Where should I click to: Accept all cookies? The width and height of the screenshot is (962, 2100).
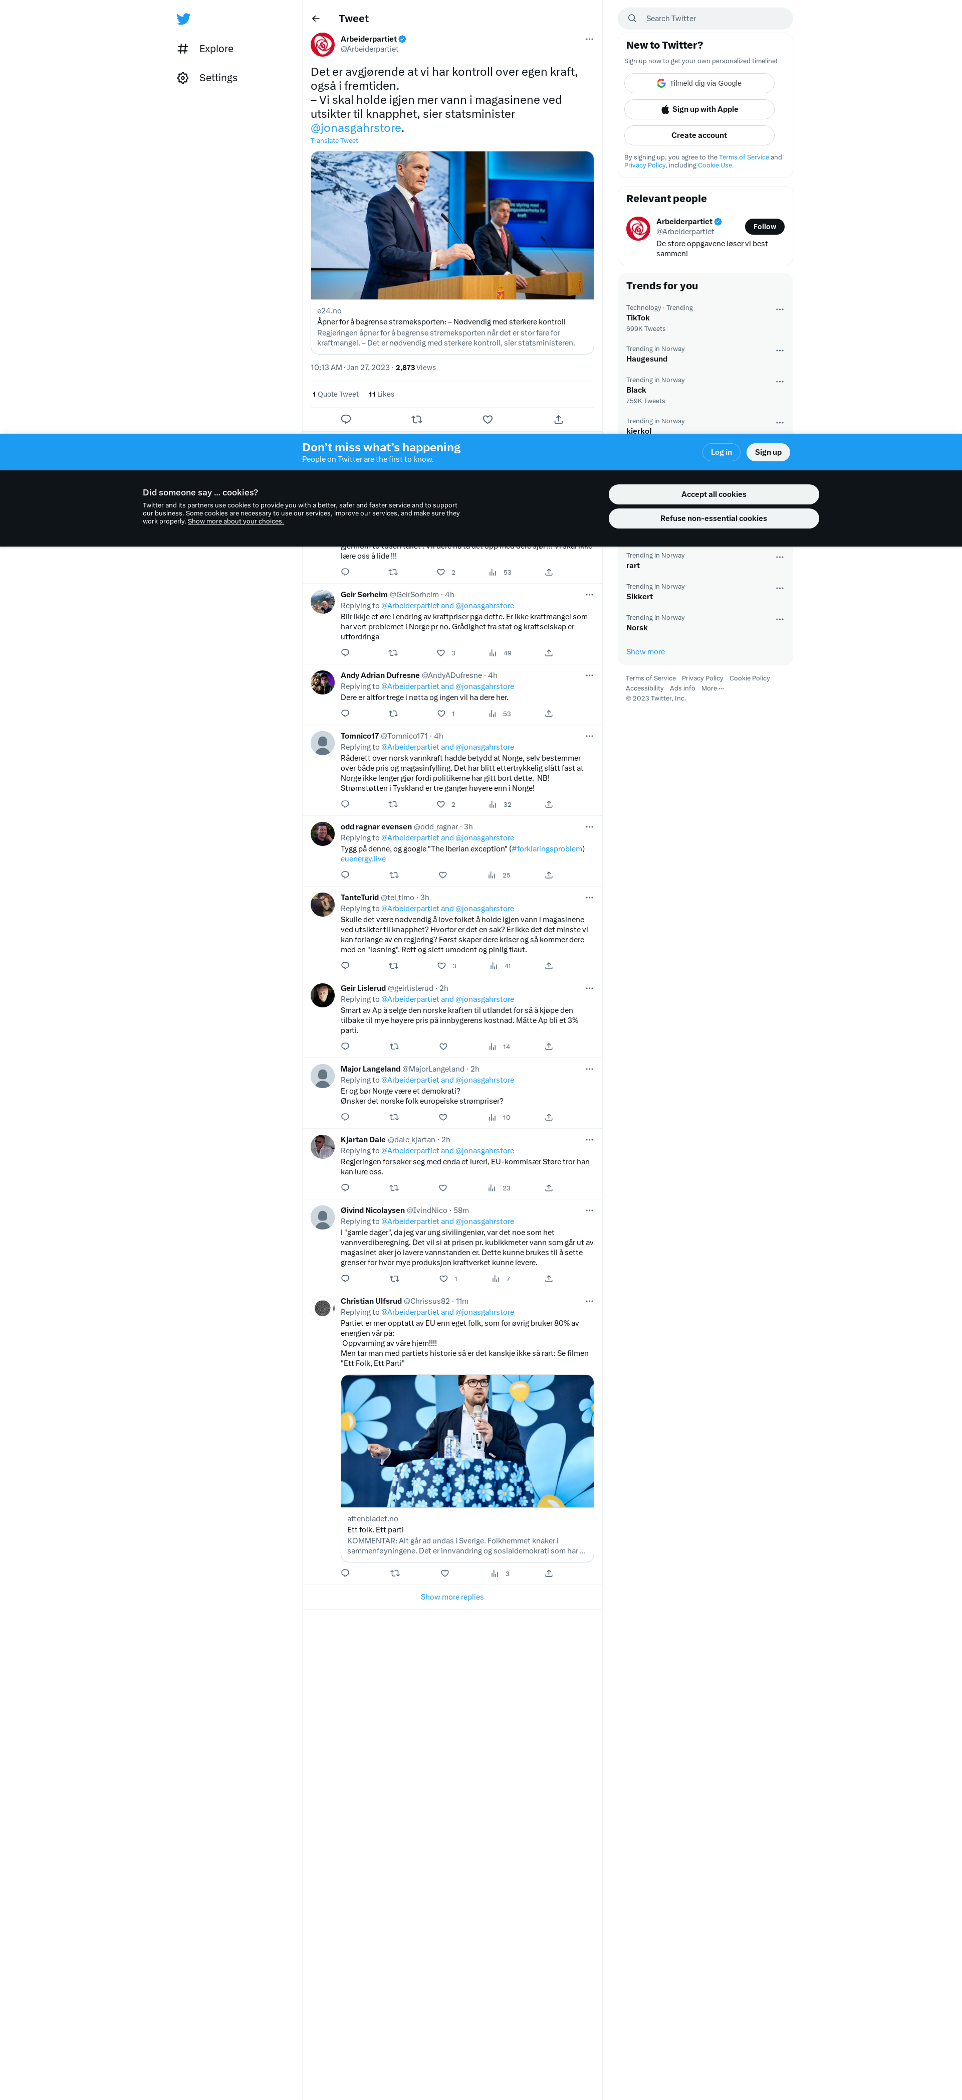point(713,494)
